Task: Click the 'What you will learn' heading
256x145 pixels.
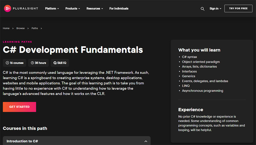Action: point(199,50)
